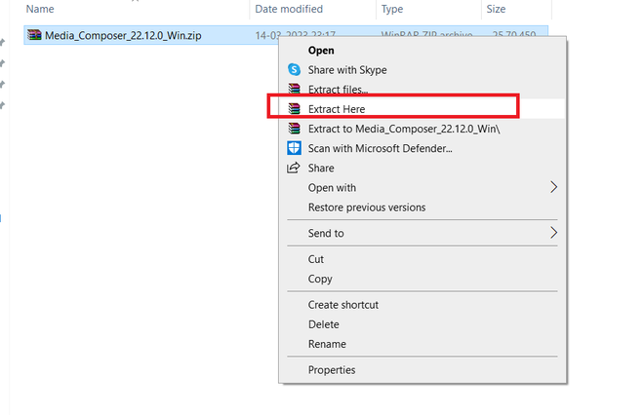This screenshot has height=415, width=644.
Task: Click the Microsoft Defender shield icon
Action: point(294,148)
